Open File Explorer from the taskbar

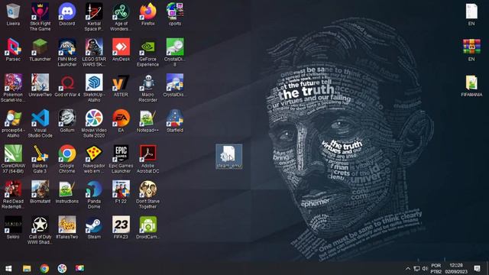27,268
